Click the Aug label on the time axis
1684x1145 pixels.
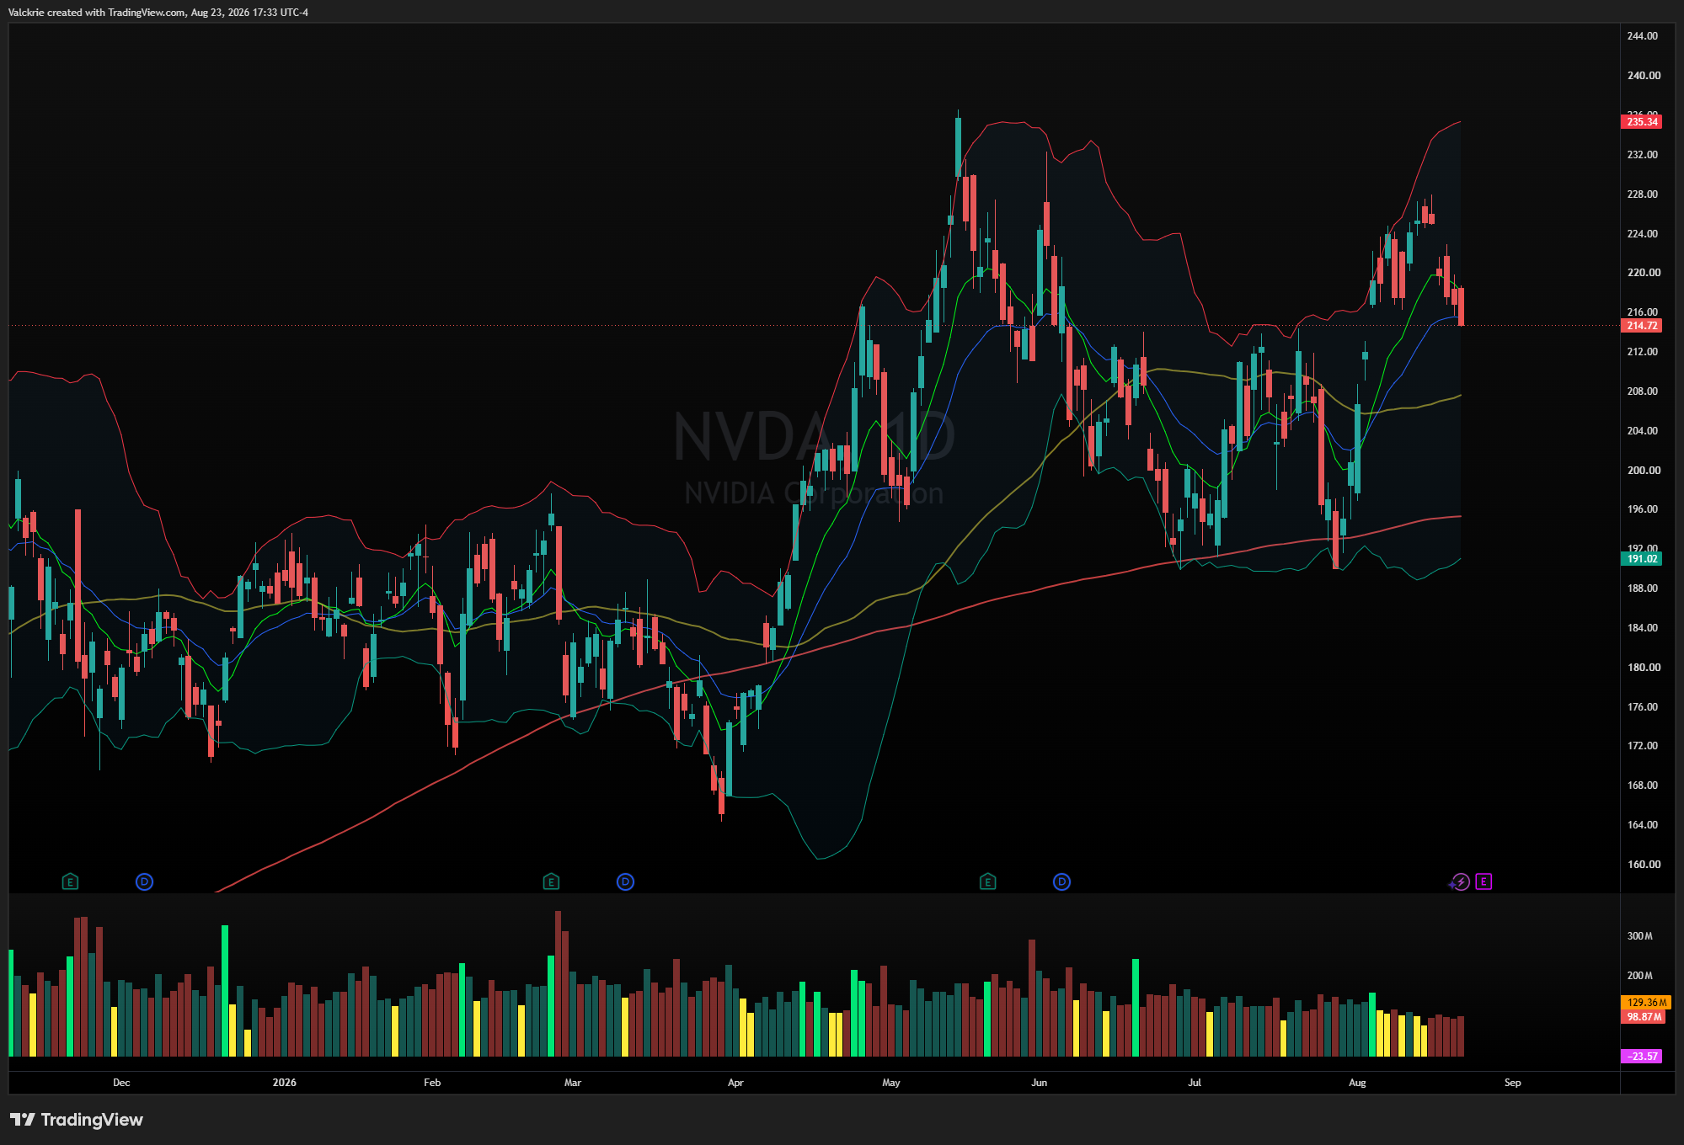[x=1357, y=1083]
